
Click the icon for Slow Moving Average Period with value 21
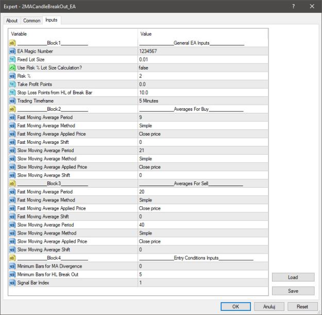[12, 151]
